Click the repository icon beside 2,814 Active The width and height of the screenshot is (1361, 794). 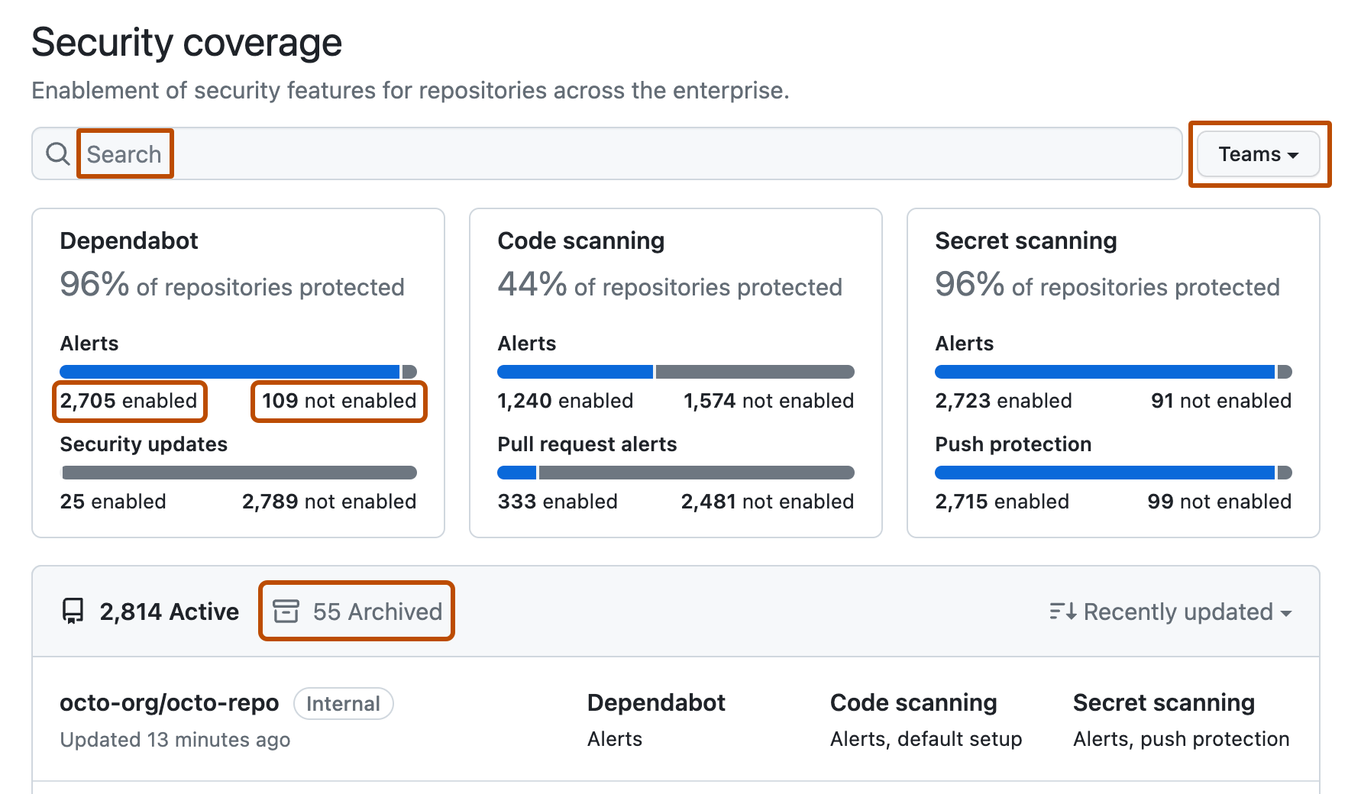tap(73, 612)
